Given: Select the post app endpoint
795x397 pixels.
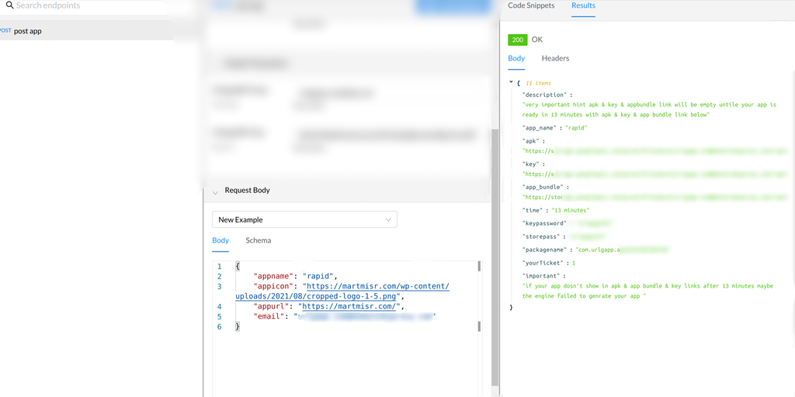Looking at the screenshot, I should [28, 31].
